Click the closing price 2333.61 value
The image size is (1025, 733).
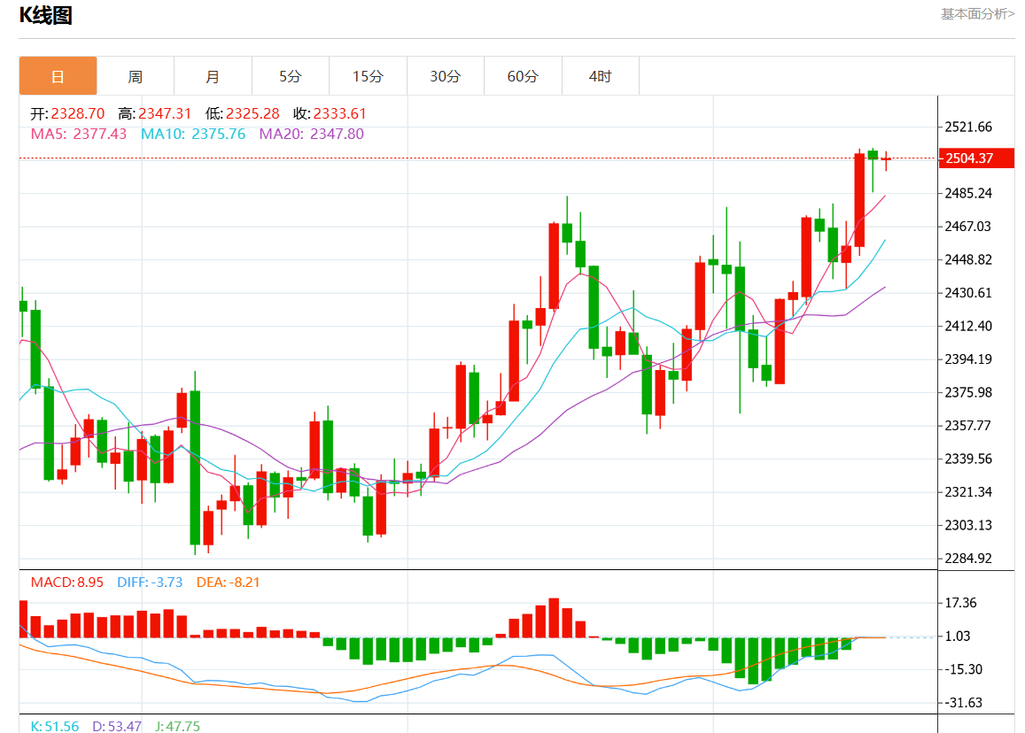340,113
